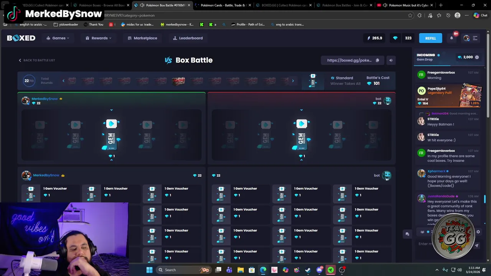
Task: Click the bot avatar in the battle panel header
Action: [387, 100]
